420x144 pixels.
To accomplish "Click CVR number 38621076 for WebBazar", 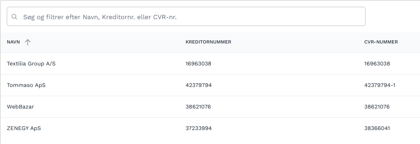I will pos(377,107).
